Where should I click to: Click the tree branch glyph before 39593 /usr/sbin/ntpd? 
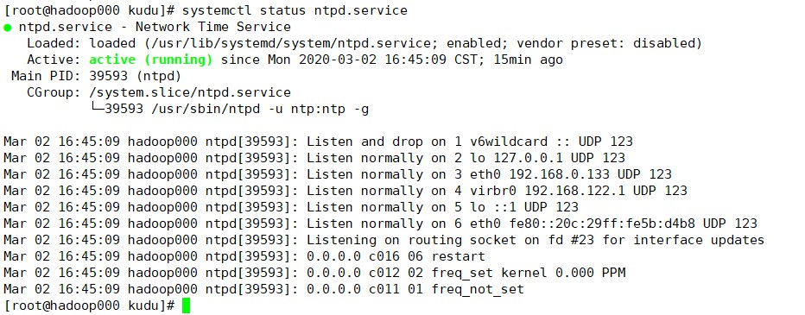tap(97, 108)
